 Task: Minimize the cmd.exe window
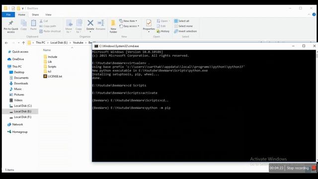point(293,46)
